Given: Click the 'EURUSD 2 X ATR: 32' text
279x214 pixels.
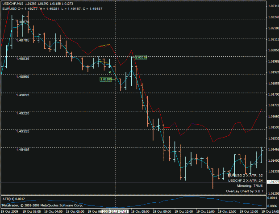Looking at the screenshot, I should [x=245, y=176].
